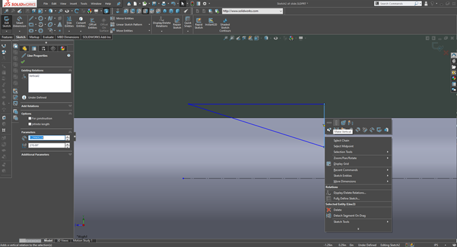Click the Repair Sketch tool
457x247 pixels.
[x=177, y=23]
